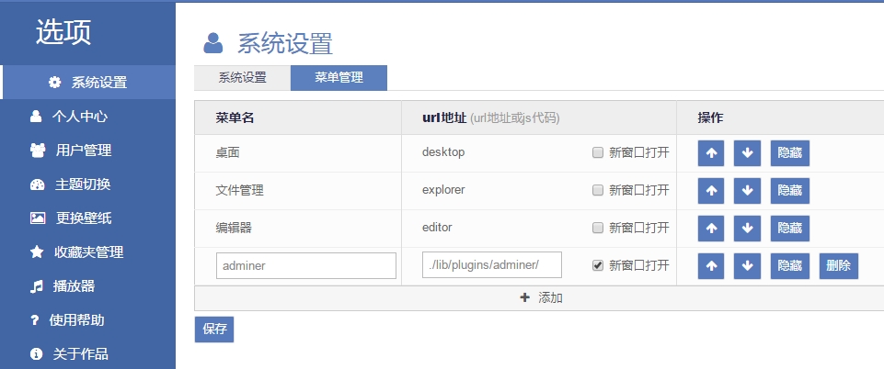This screenshot has width=884, height=369.
Task: Click the plus icon in the 添加 row
Action: point(525,297)
